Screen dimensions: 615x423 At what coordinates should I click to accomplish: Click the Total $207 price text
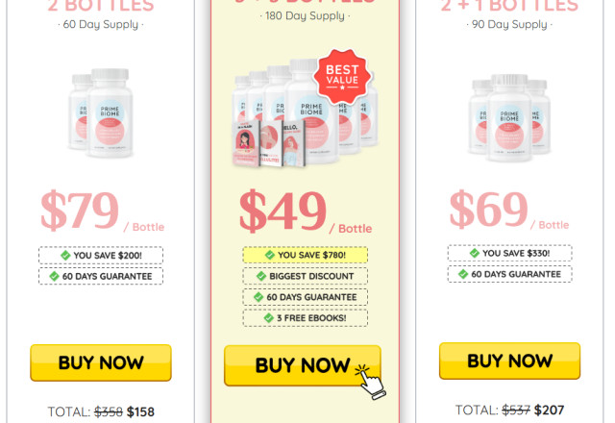[509, 411]
